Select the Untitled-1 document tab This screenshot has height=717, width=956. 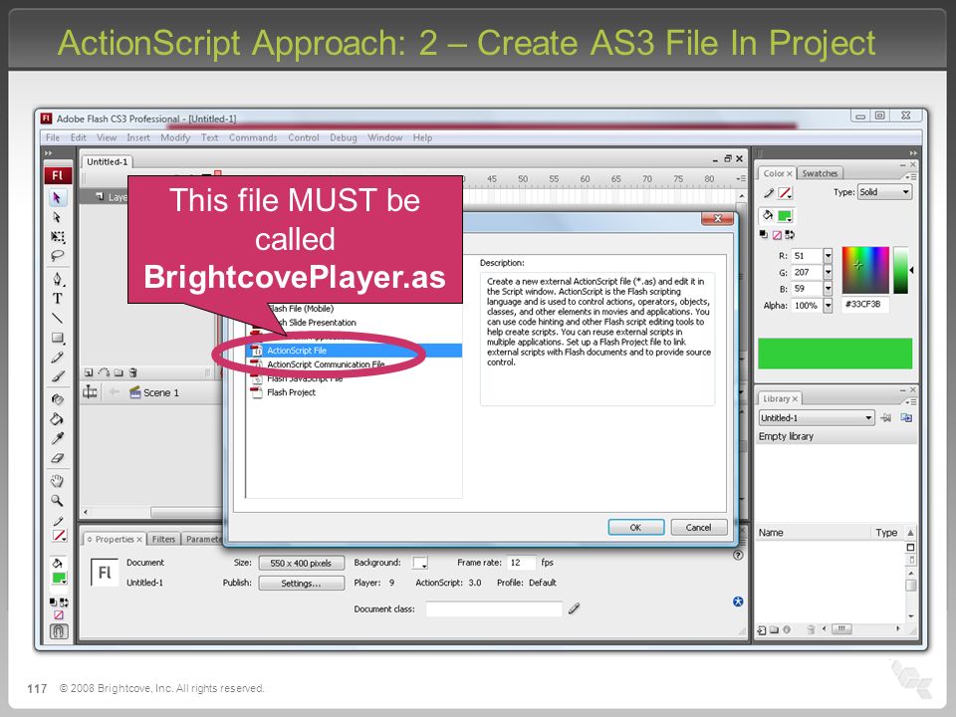[x=108, y=161]
